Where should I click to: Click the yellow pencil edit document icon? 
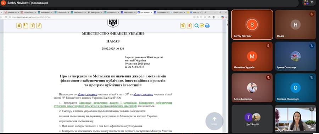point(39,25)
